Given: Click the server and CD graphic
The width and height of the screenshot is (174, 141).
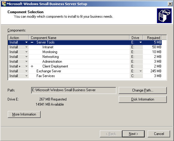Looking at the screenshot, I should pyautogui.click(x=164, y=16).
